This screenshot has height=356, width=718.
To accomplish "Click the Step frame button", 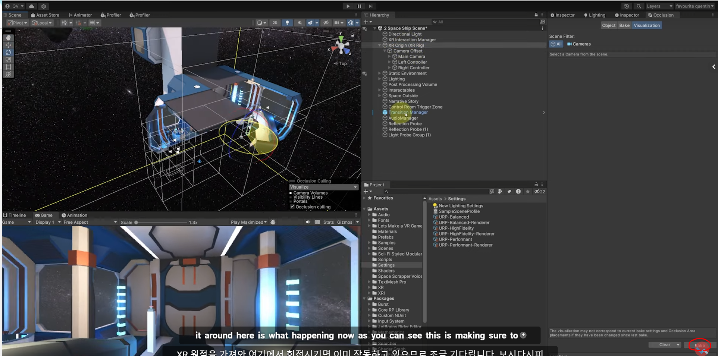I will coord(370,6).
